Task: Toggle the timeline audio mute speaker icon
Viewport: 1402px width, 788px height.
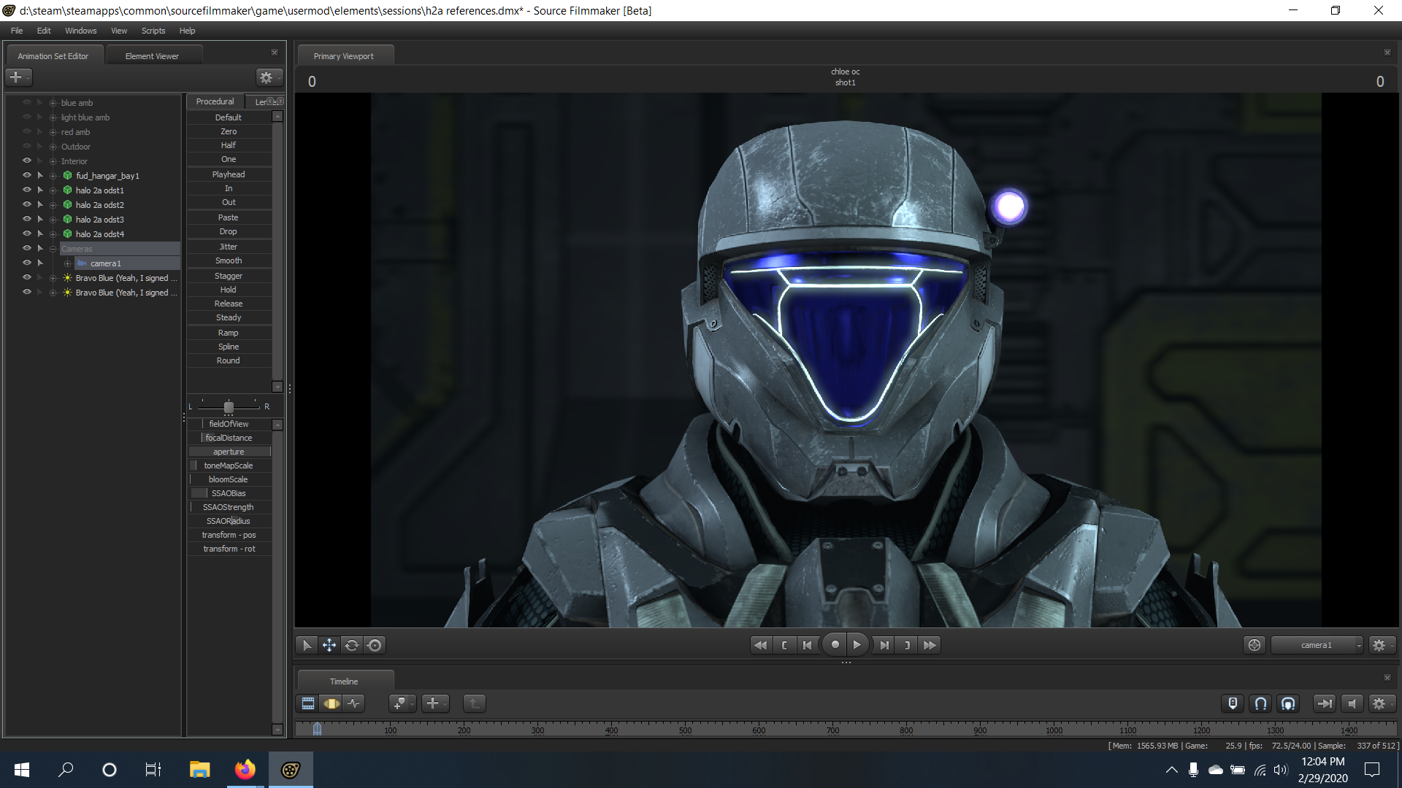Action: 1352,703
